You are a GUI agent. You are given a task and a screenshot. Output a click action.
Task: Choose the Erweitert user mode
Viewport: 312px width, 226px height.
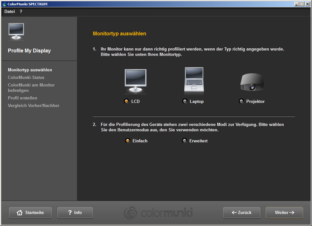pos(184,141)
